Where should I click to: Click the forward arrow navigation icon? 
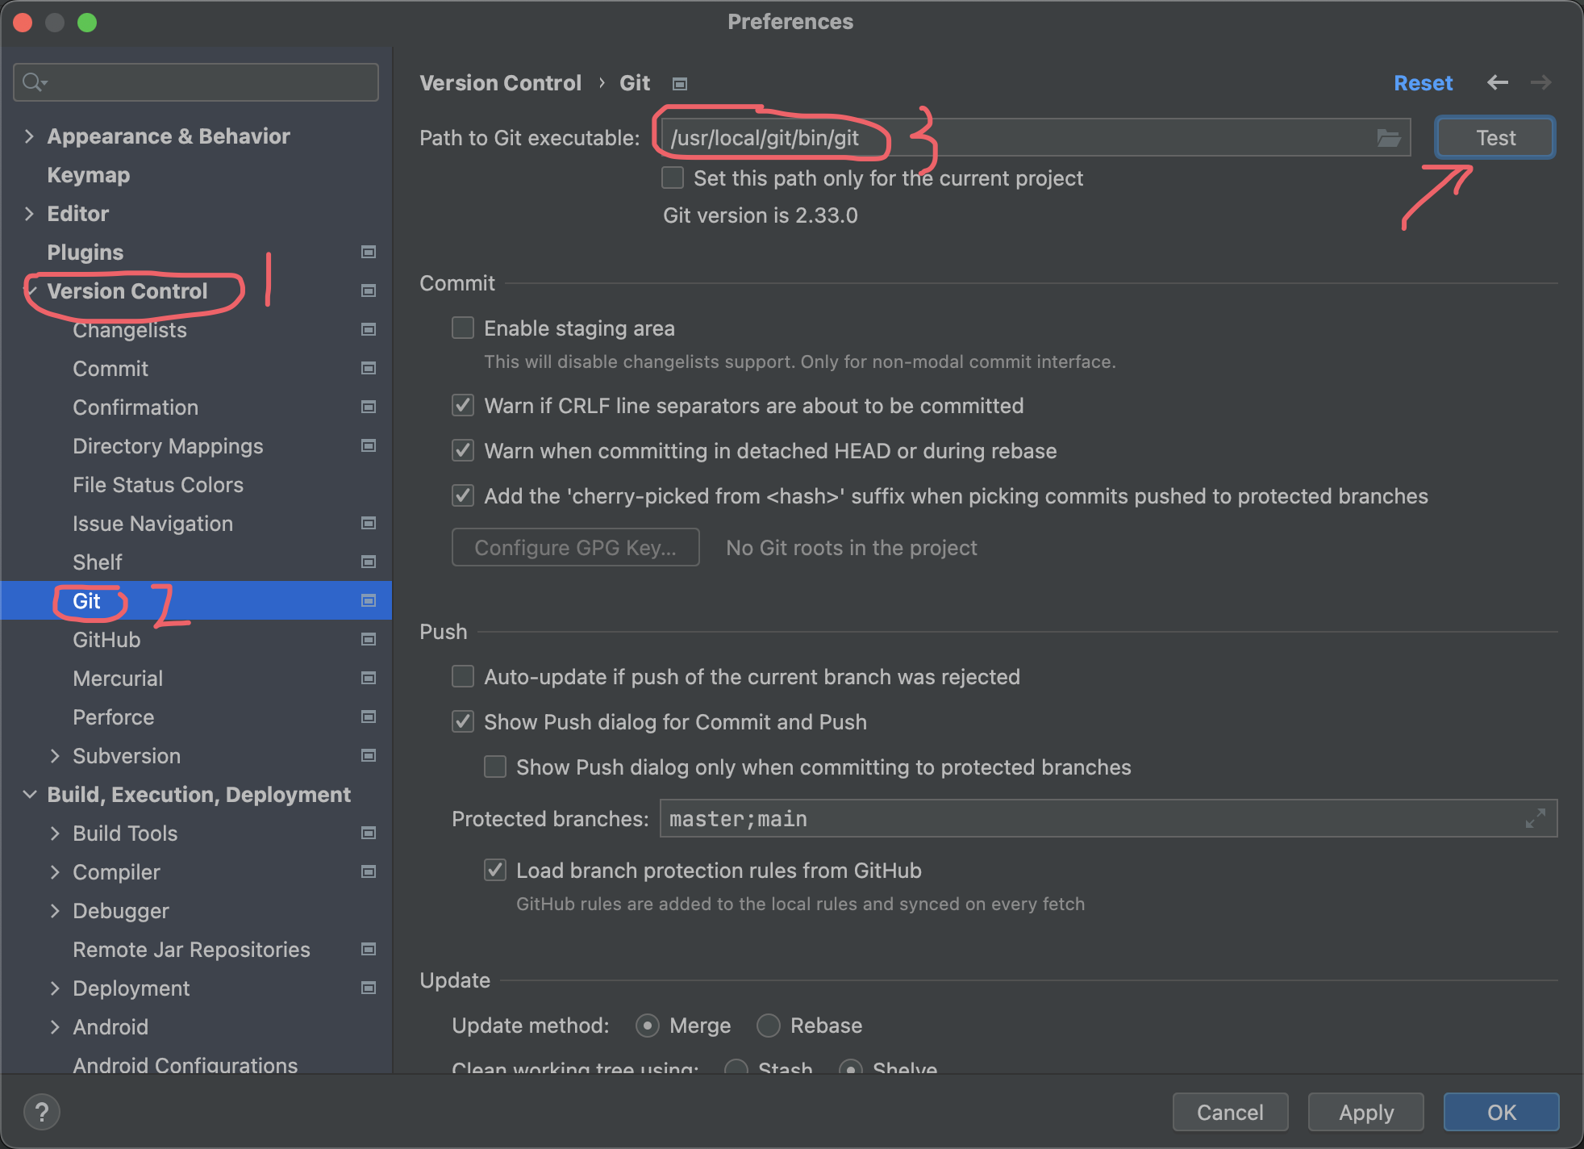(x=1540, y=82)
